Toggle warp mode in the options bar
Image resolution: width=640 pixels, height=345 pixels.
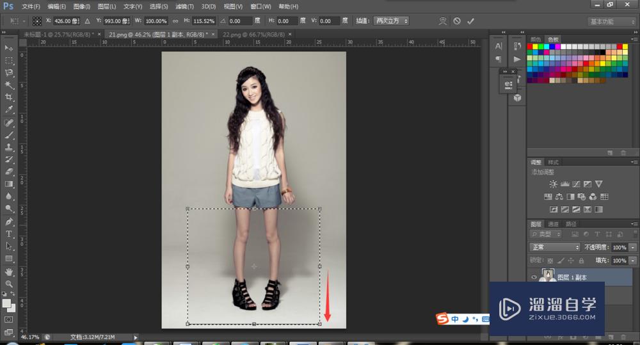(x=442, y=21)
